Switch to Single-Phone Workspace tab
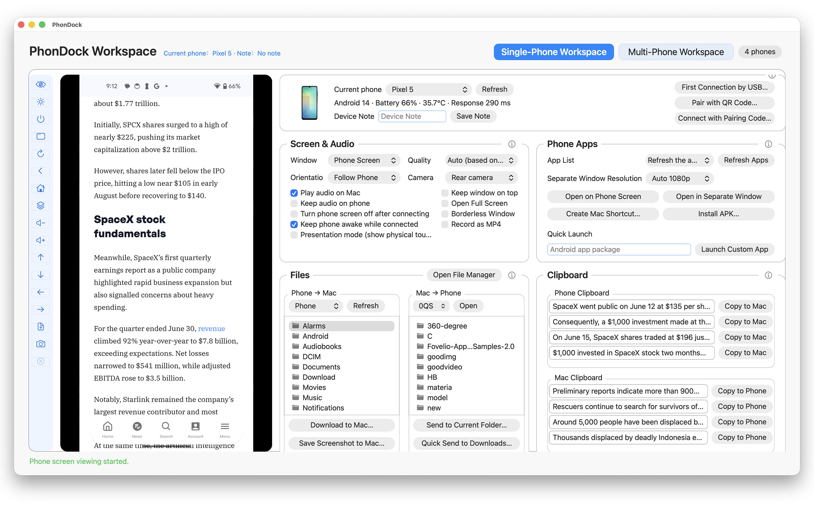The image size is (814, 509). point(554,52)
